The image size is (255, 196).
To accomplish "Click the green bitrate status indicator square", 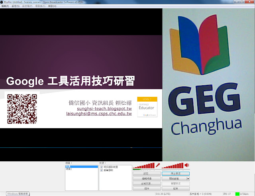I will (x=237, y=194).
